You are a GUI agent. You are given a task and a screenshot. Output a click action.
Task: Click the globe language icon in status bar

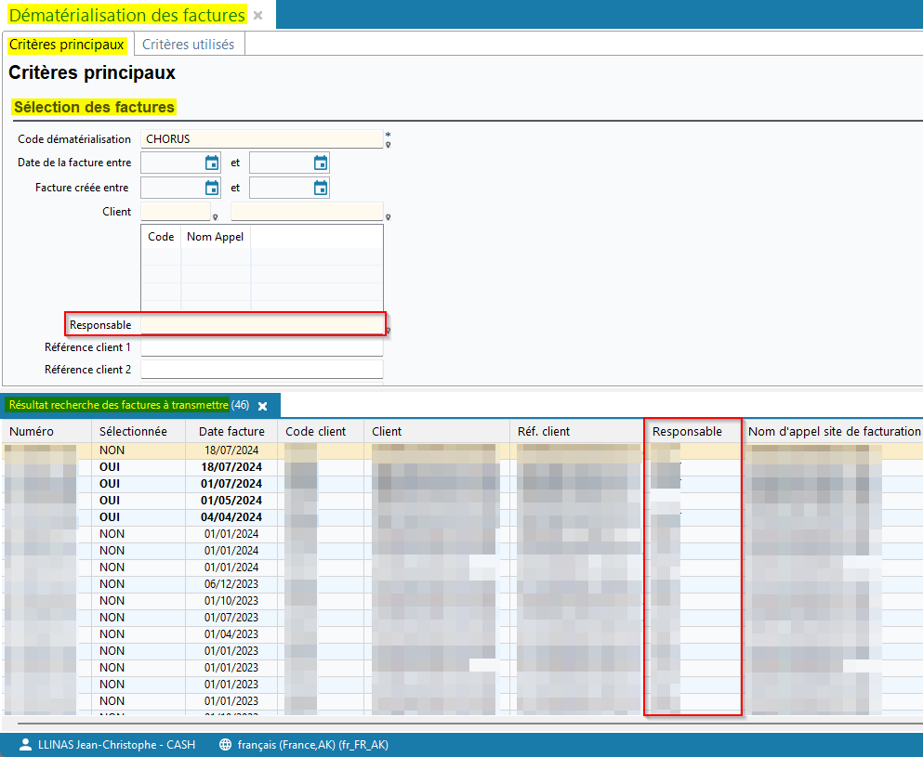point(225,745)
